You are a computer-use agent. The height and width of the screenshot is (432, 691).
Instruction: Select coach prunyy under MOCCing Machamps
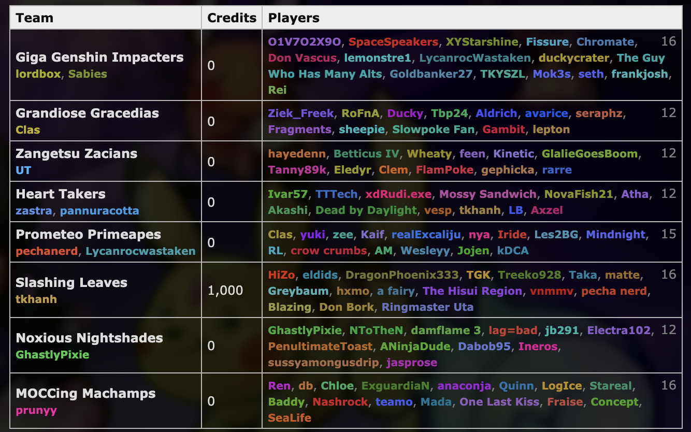pos(27,410)
